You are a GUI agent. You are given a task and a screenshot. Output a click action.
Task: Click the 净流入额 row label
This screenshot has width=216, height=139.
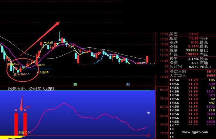point(178,72)
